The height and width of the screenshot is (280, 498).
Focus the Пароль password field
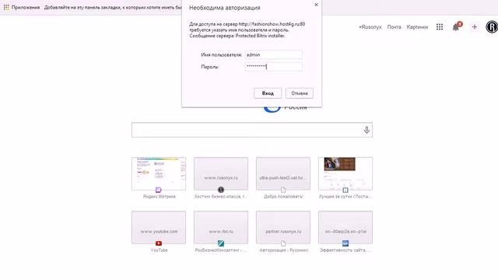coord(274,67)
